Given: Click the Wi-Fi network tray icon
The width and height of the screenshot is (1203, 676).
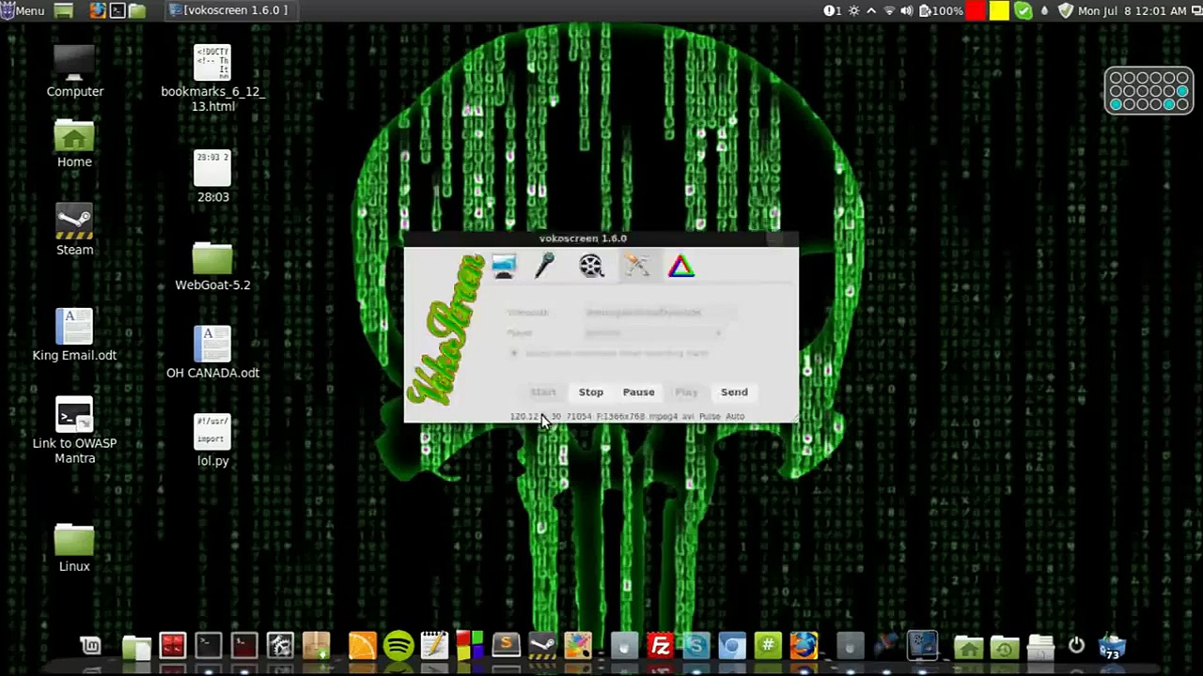Looking at the screenshot, I should 889,11.
